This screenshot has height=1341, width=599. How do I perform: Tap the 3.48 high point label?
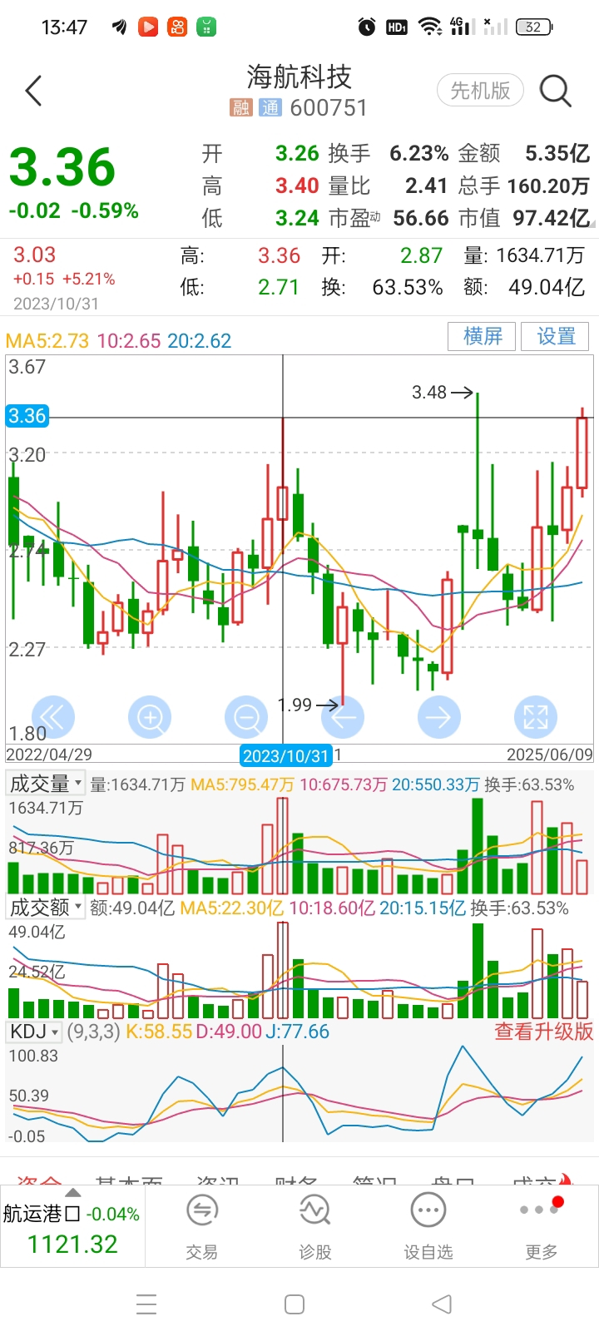pyautogui.click(x=429, y=392)
